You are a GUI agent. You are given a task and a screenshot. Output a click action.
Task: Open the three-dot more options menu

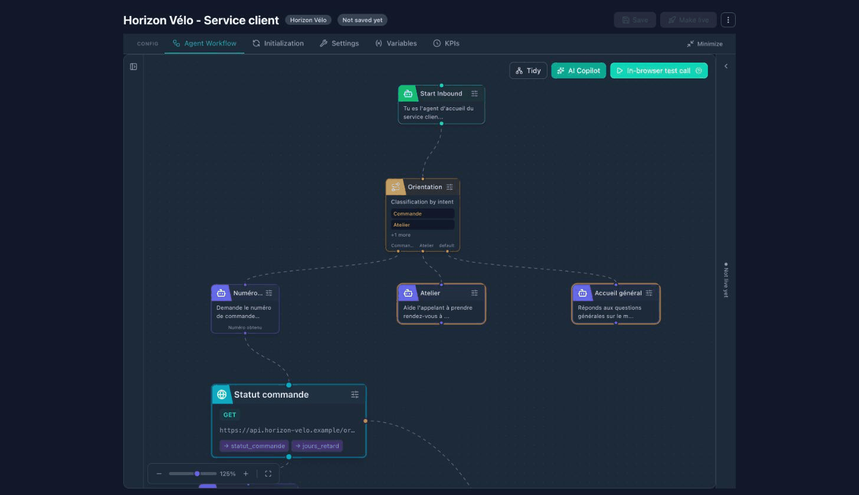click(x=728, y=20)
